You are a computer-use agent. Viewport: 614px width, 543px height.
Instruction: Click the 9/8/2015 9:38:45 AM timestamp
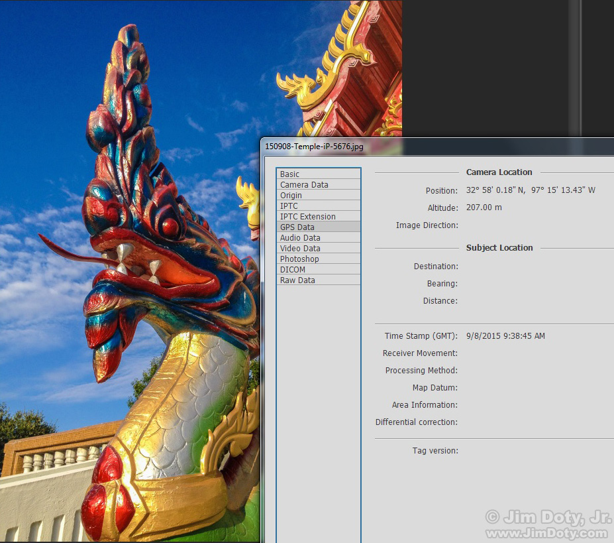click(x=505, y=335)
